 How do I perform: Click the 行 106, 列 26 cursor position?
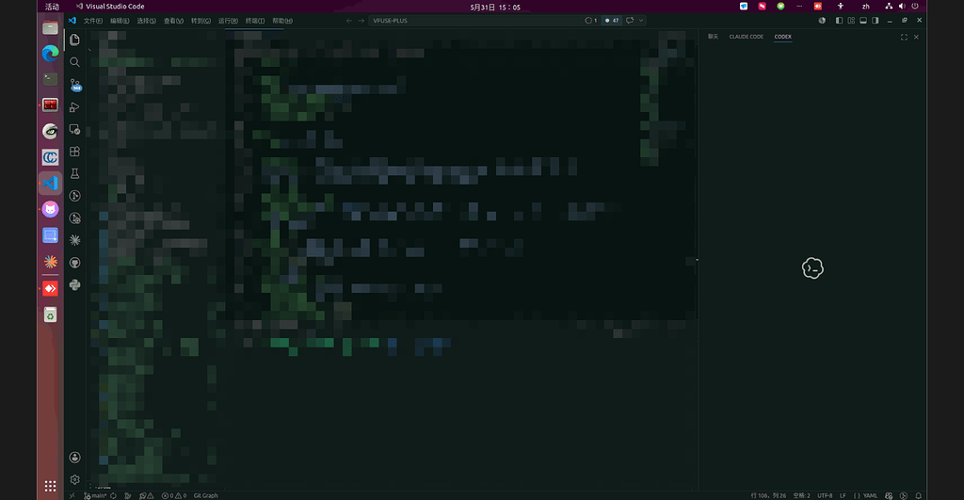point(768,495)
